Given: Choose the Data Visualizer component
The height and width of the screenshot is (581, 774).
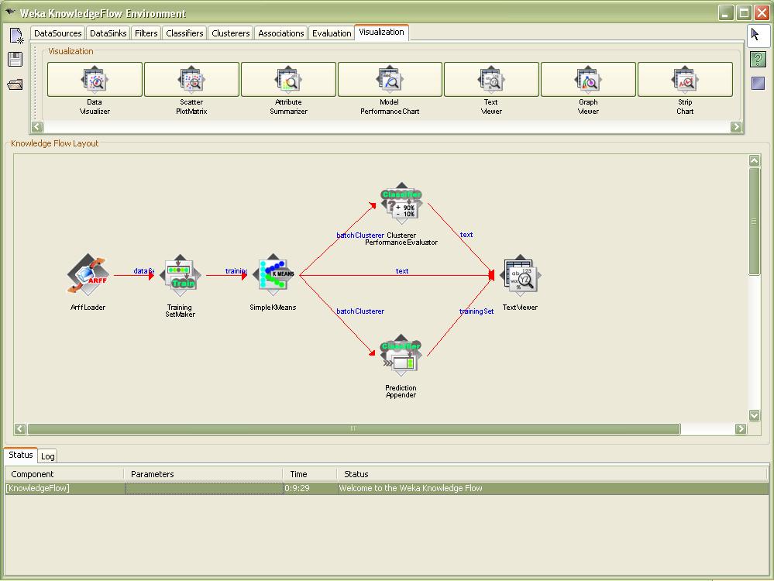Looking at the screenshot, I should (95, 79).
